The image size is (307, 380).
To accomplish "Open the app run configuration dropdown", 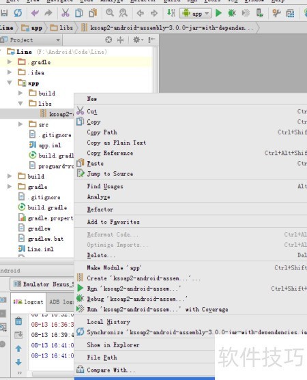I will [196, 14].
